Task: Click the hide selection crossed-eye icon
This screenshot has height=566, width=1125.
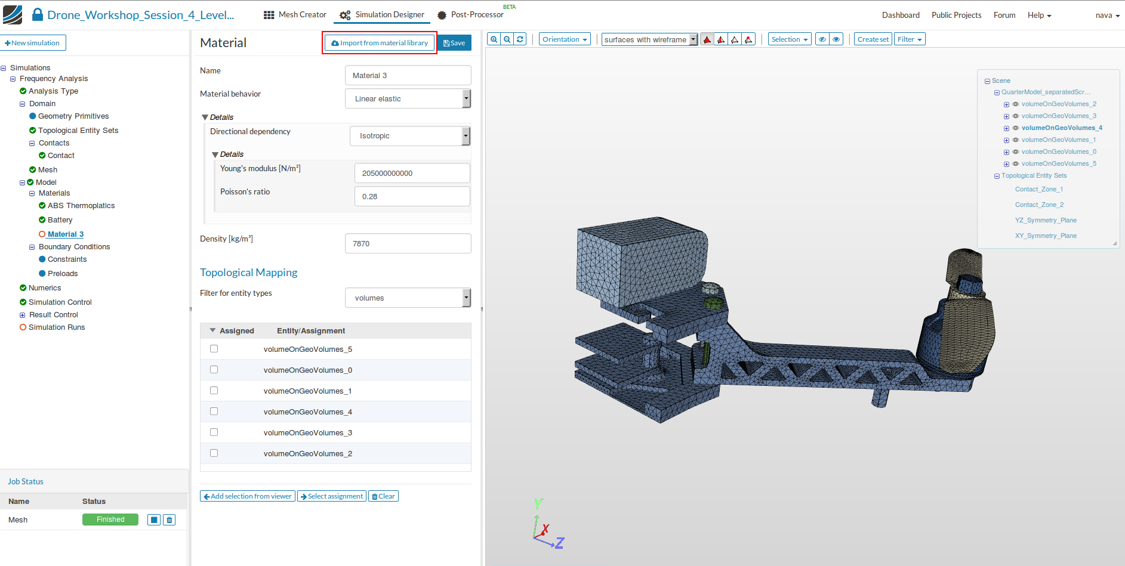Action: point(822,39)
